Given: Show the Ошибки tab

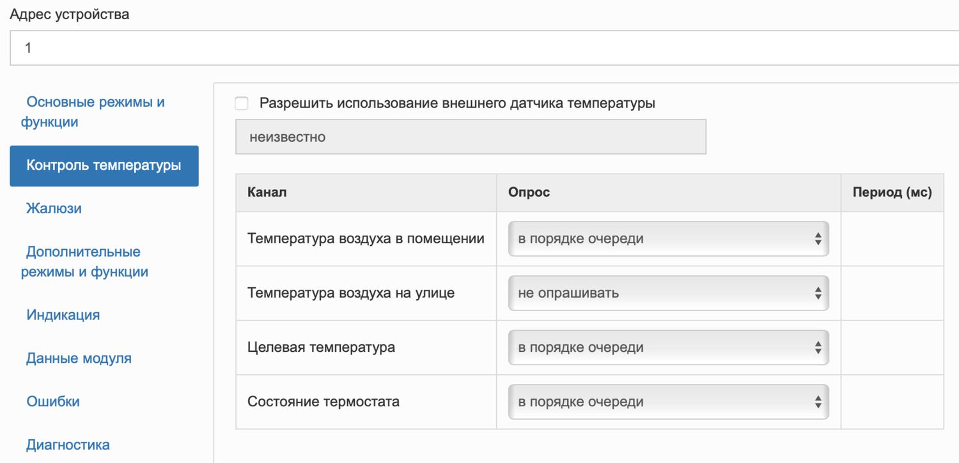Looking at the screenshot, I should coord(53,402).
